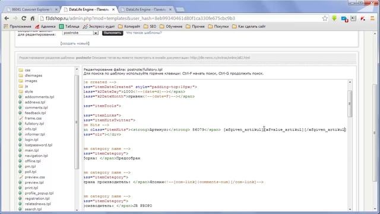Open offline.tpl file
Viewport: 380px width, 214px height.
click(x=33, y=161)
